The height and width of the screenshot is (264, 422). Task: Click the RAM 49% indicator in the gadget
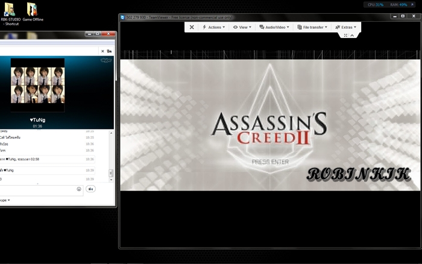(x=398, y=5)
